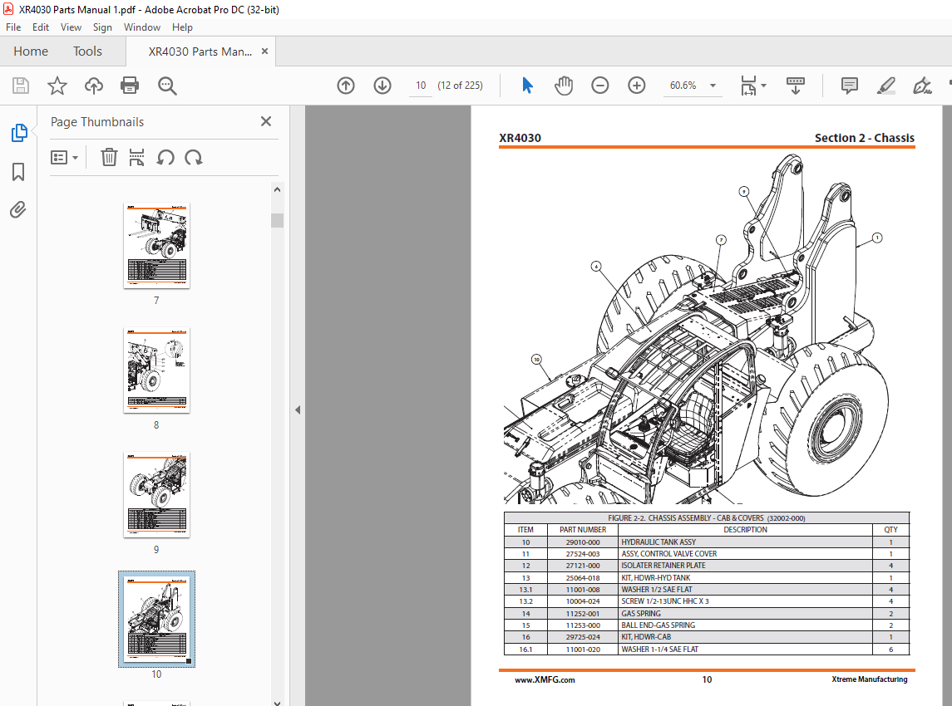The height and width of the screenshot is (706, 952).
Task: Click 'WASHER 1-1/4 SAE FLAT' description
Action: [660, 650]
